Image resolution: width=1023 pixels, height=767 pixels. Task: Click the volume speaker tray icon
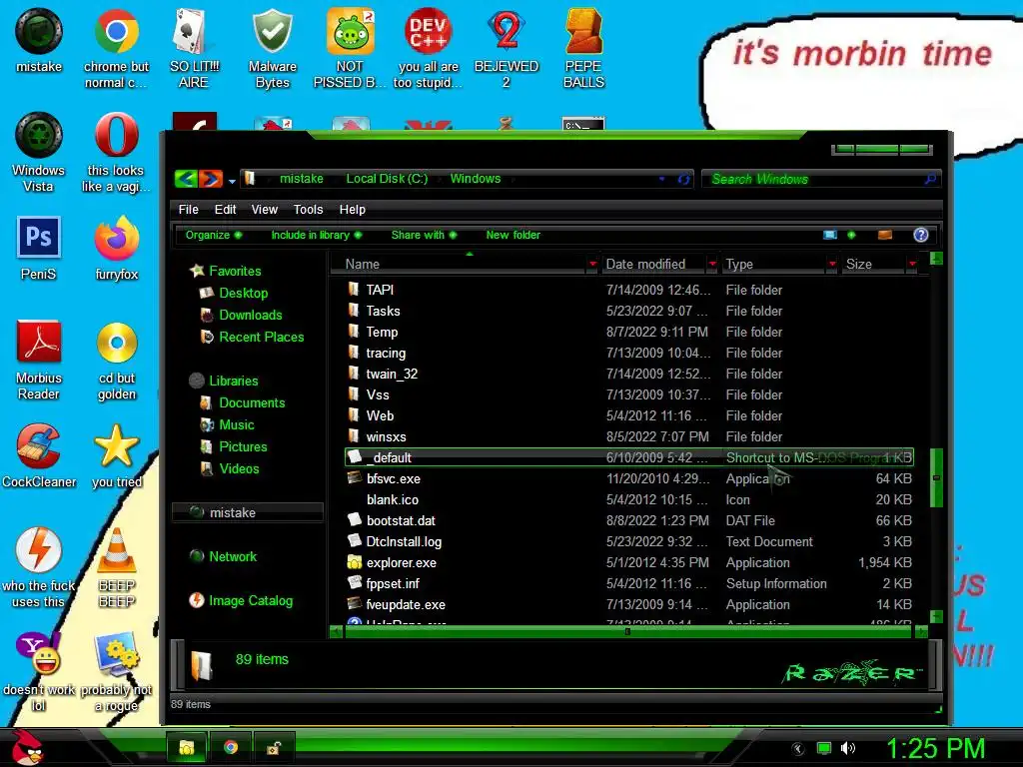coord(848,748)
